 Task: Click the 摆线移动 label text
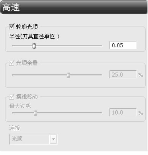(x=27, y=97)
